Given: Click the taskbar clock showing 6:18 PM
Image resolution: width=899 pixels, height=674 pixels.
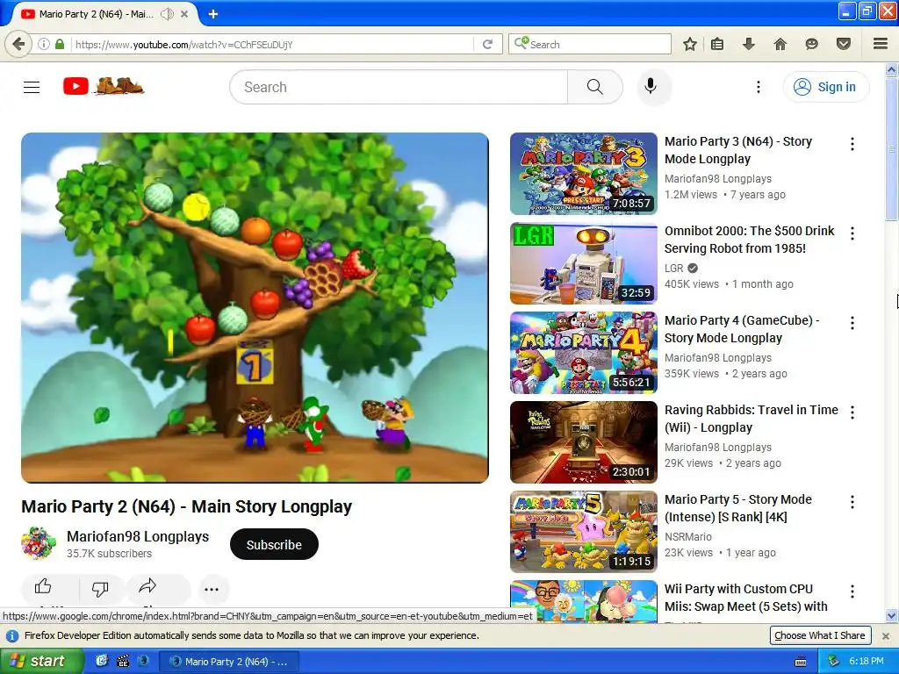Looking at the screenshot, I should 867,661.
